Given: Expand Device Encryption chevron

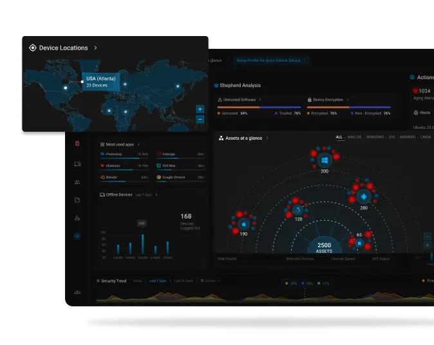Looking at the screenshot, I should point(348,100).
